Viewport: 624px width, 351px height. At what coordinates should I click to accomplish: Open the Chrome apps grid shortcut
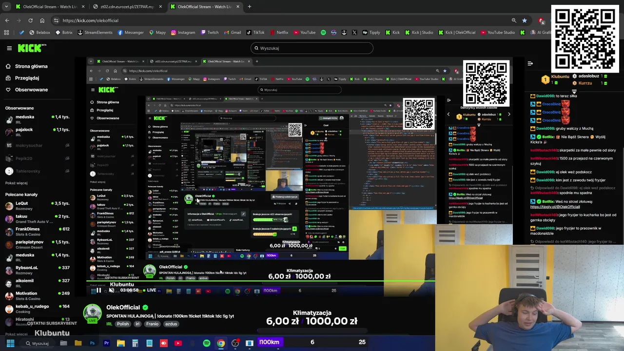pos(6,33)
